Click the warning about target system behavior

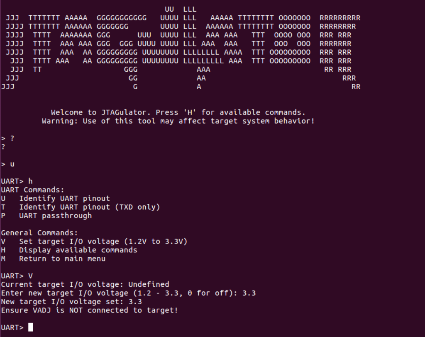pyautogui.click(x=178, y=121)
